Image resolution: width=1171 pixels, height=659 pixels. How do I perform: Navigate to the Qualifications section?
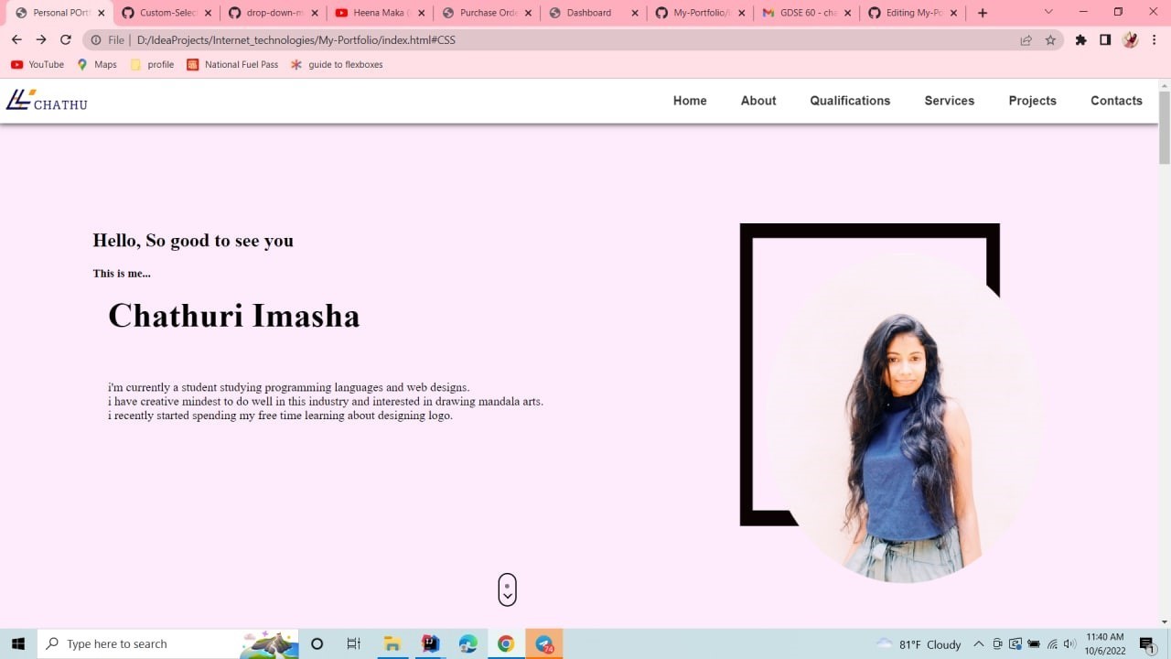[x=850, y=101]
